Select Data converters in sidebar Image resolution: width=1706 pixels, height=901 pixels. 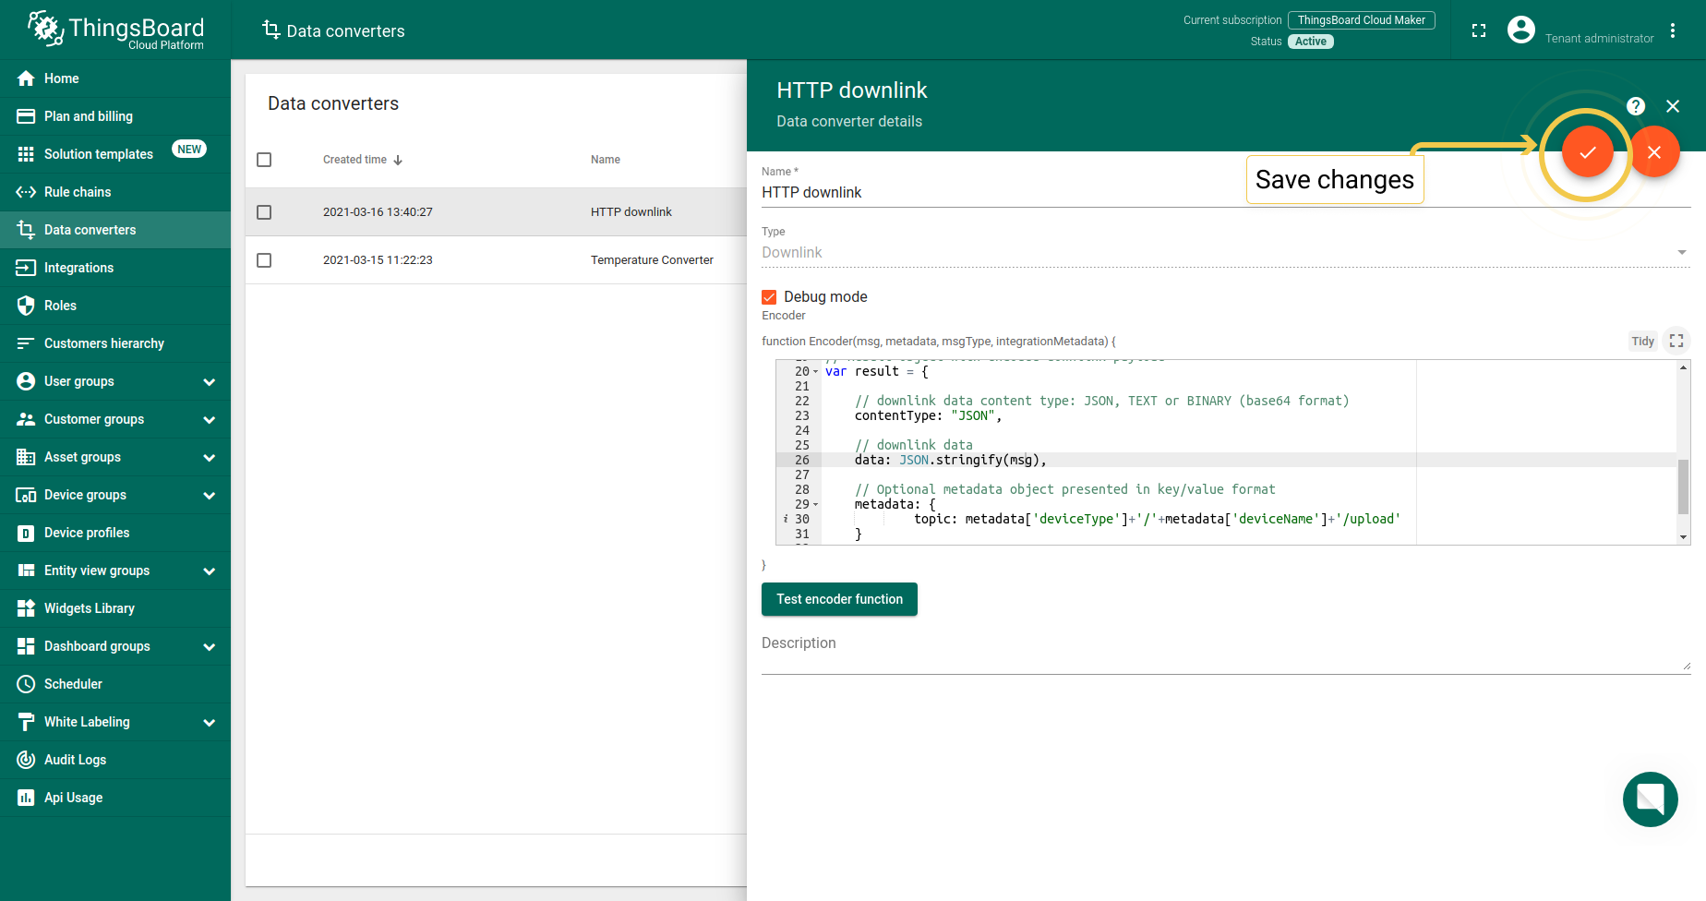pos(115,230)
